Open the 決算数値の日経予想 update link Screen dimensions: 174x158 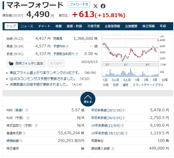(x=39, y=85)
